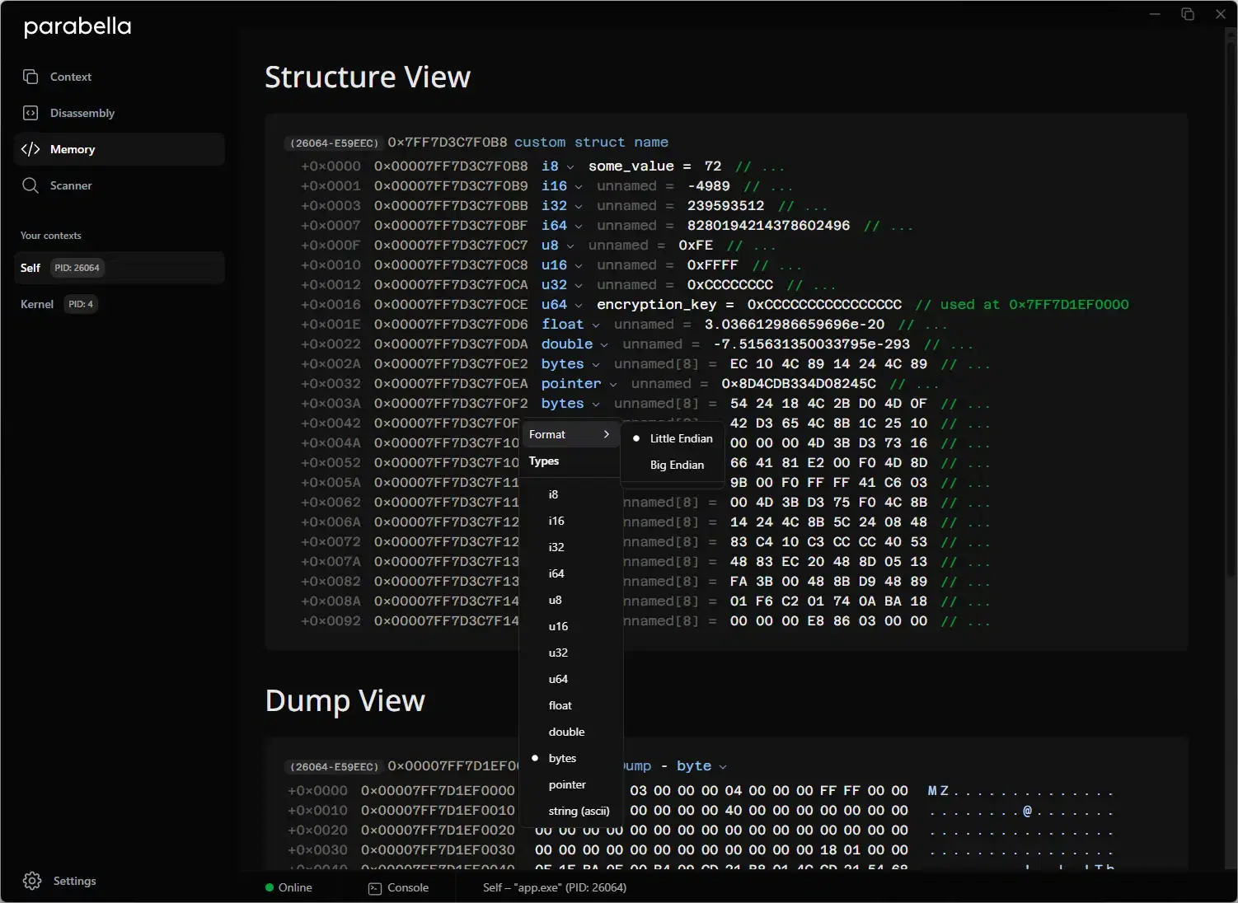Click Self – app.exe in the status bar
The height and width of the screenshot is (903, 1238).
coord(554,887)
